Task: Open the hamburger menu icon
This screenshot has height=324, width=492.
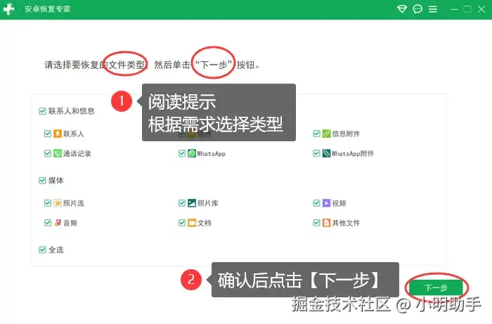Action: pos(433,9)
